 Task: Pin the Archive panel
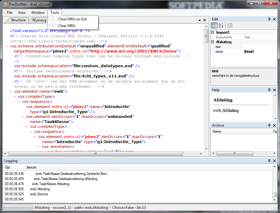(x=269, y=125)
